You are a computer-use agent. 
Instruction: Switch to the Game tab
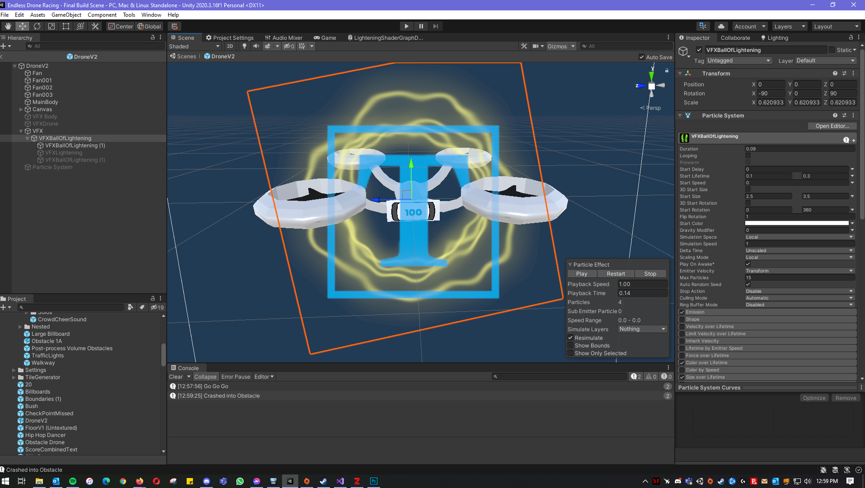[x=325, y=38]
